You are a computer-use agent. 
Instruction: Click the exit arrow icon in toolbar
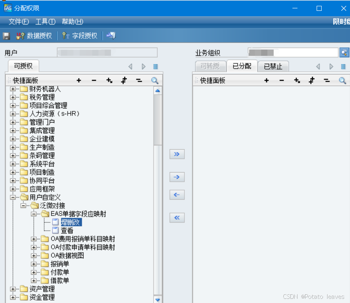click(111, 35)
